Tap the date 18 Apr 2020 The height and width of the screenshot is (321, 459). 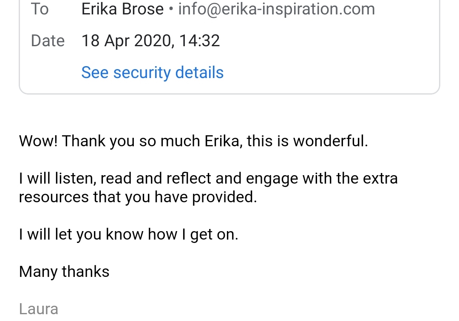tap(126, 41)
